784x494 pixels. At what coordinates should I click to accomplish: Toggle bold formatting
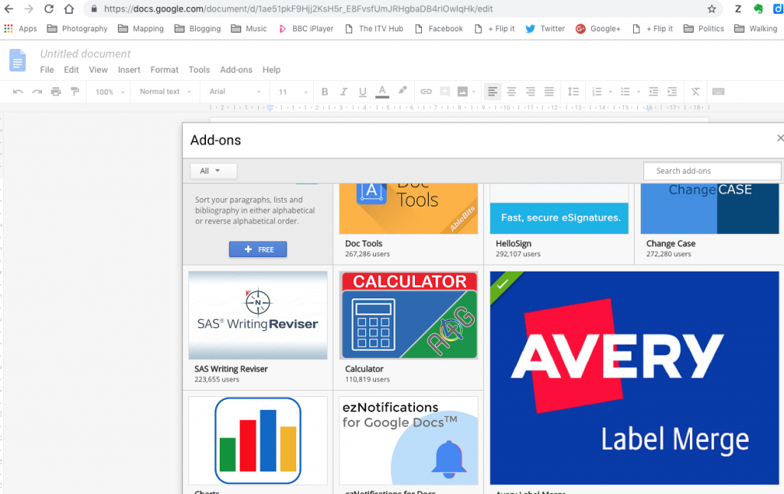[x=325, y=92]
